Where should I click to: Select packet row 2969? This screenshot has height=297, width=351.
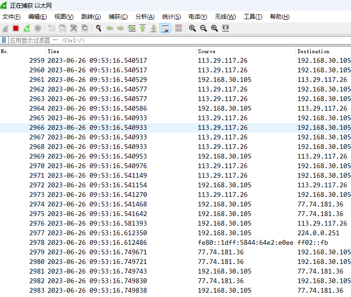[x=175, y=156]
